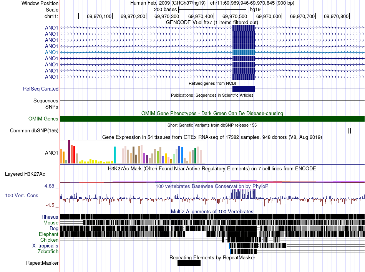This screenshot has width=365, height=272.
Task: Open 100 vertebrates Basewise Conservation title
Action: (x=212, y=186)
